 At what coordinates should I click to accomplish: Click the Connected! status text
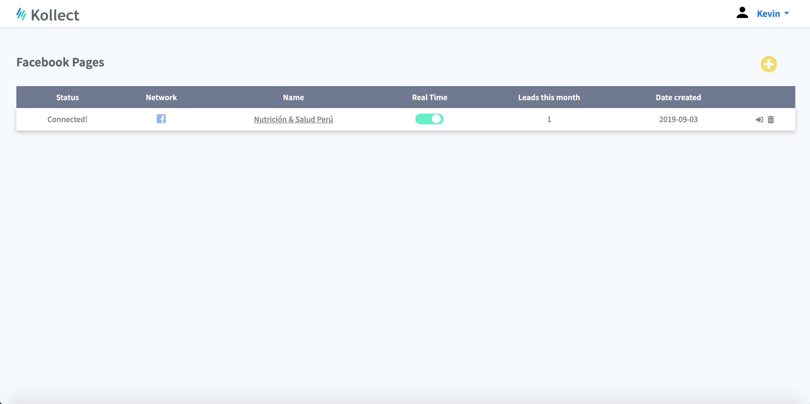67,119
